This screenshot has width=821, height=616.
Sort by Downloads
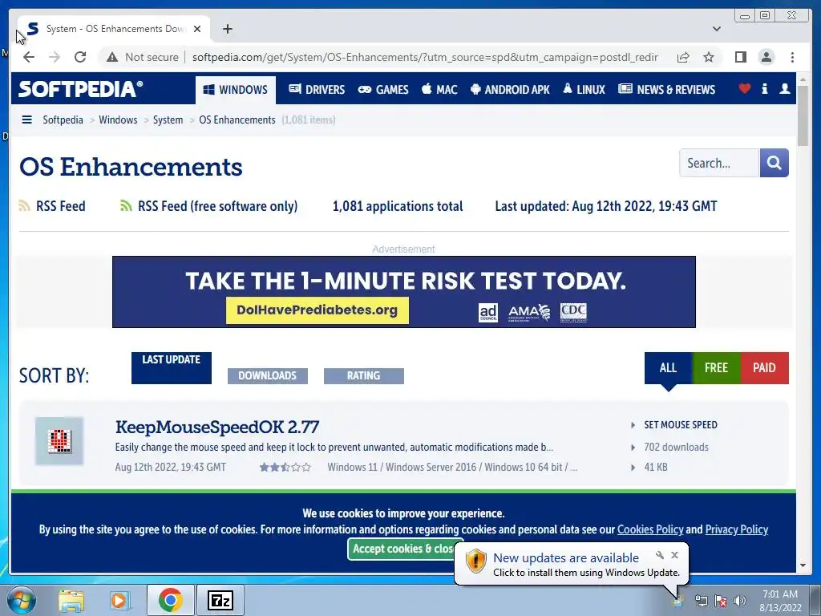(268, 375)
